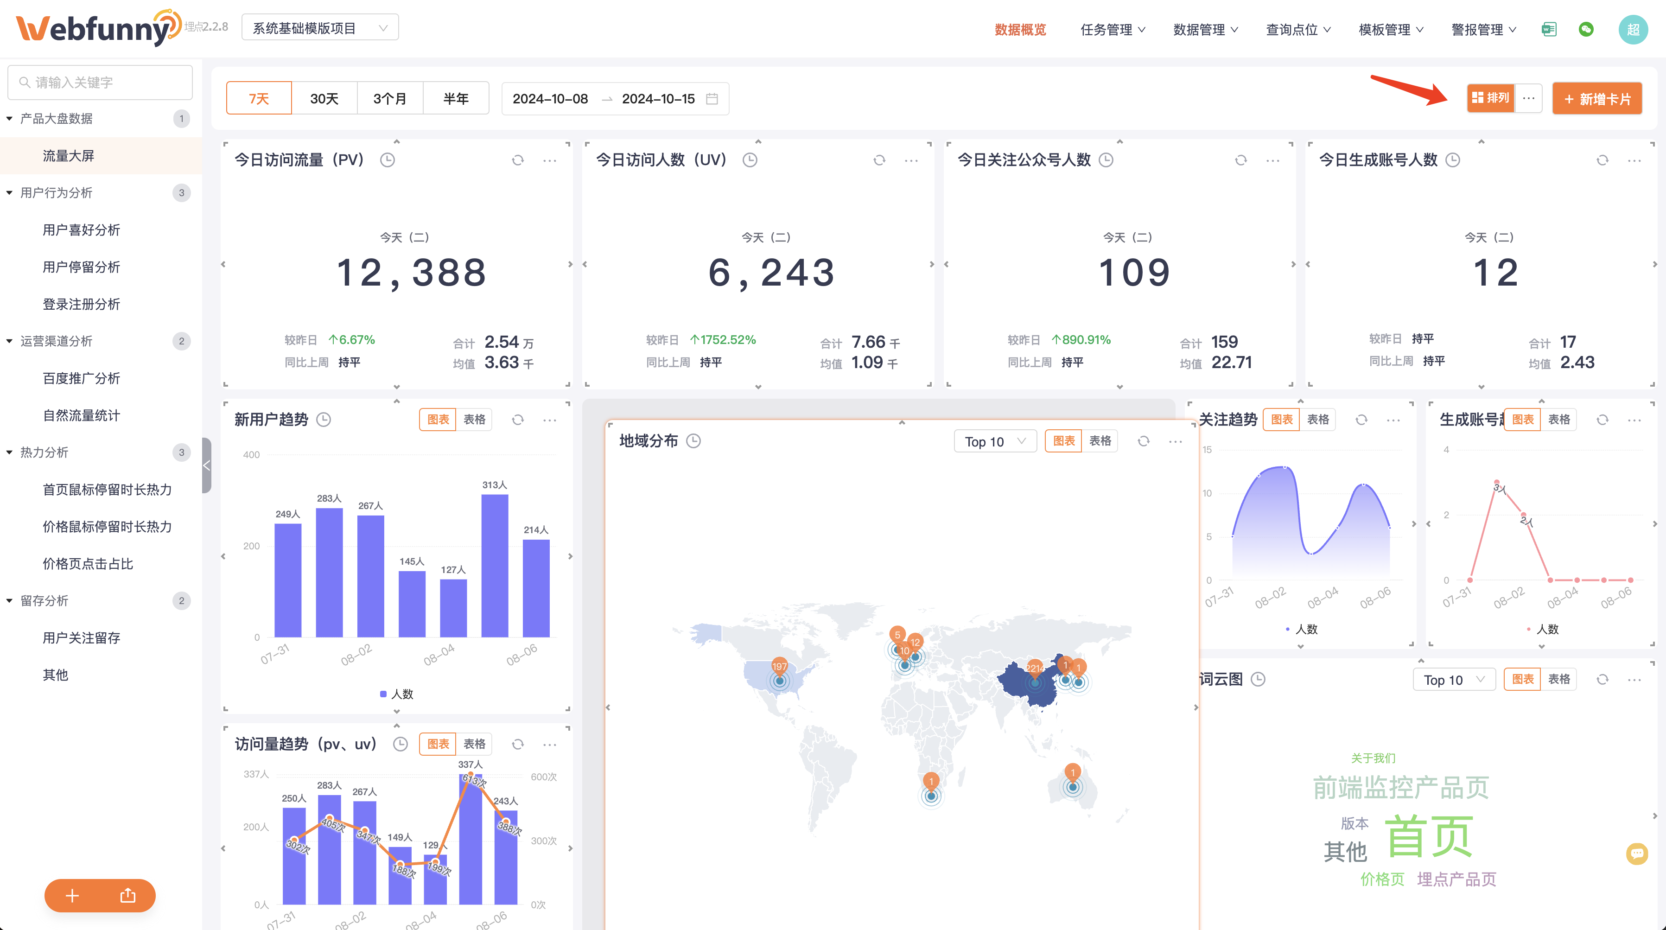Open the 模板管理 menu
1666x930 pixels.
point(1391,30)
